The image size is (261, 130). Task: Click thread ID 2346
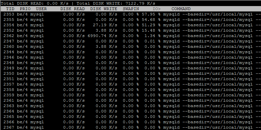[9, 57]
